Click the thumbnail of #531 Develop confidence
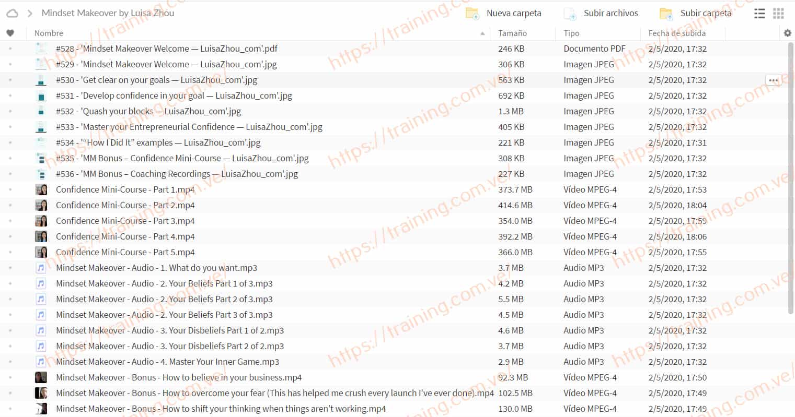 tap(41, 96)
